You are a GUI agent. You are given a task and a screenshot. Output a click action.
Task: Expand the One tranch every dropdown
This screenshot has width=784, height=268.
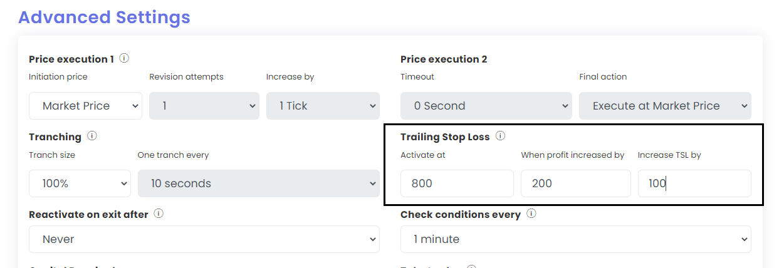pos(258,183)
